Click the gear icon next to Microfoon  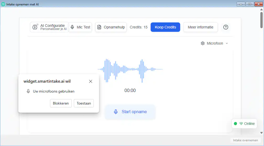coord(202,43)
